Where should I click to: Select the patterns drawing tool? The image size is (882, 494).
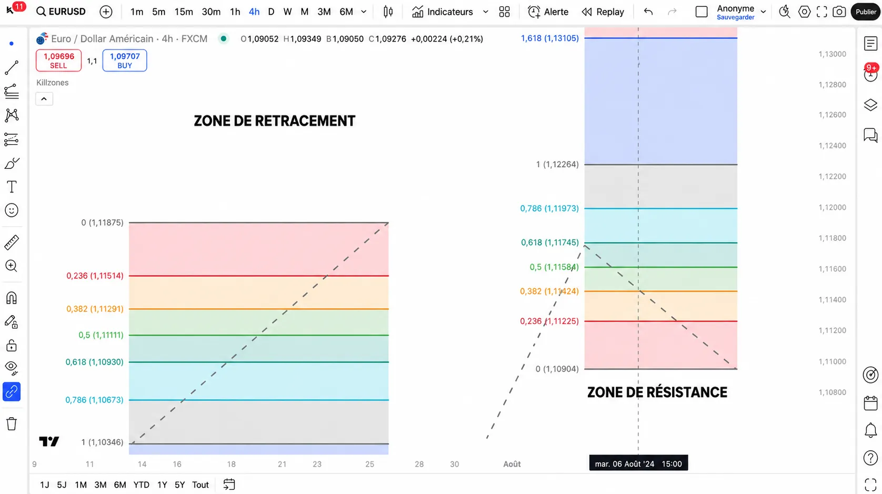(x=12, y=115)
